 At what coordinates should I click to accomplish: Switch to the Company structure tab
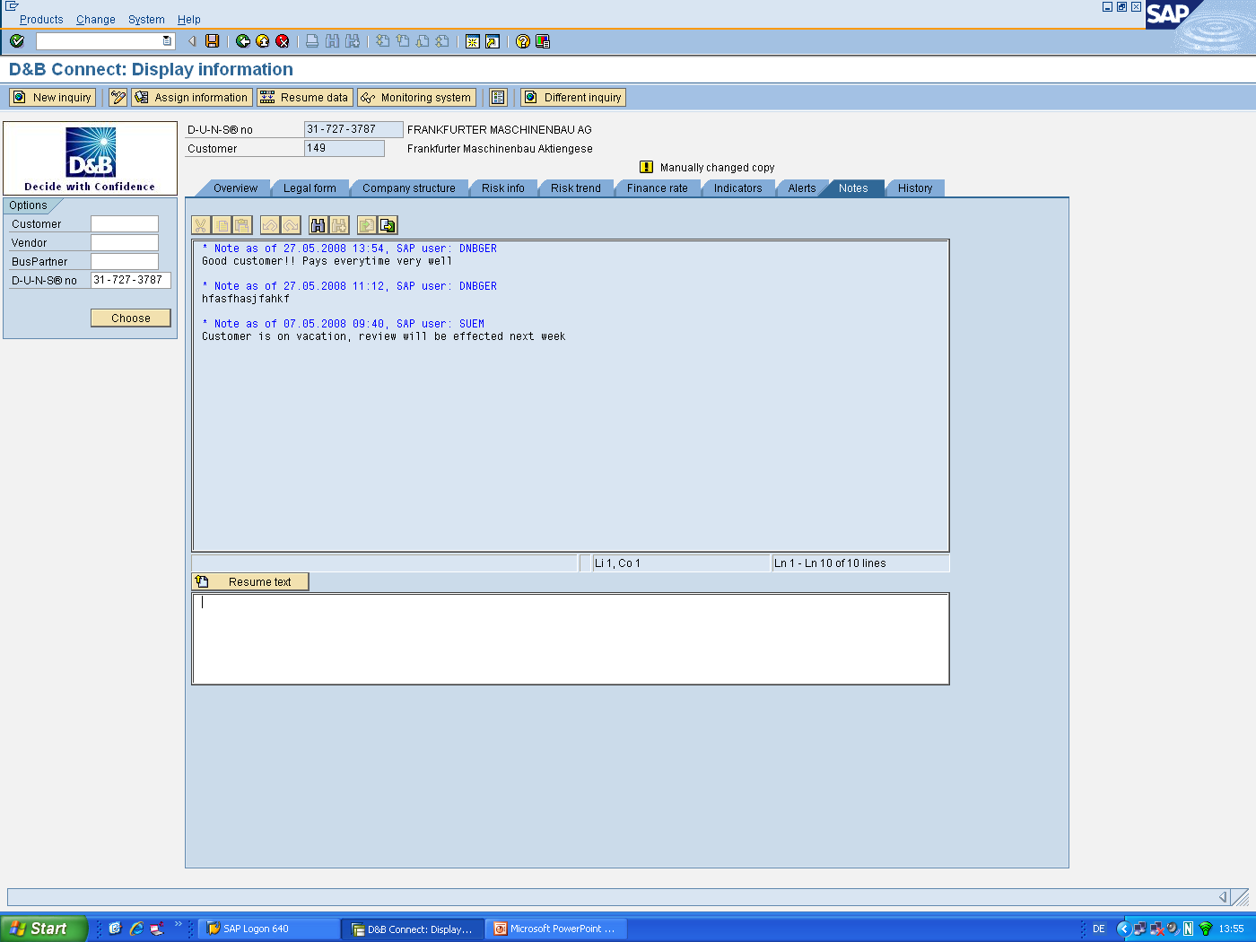[409, 188]
